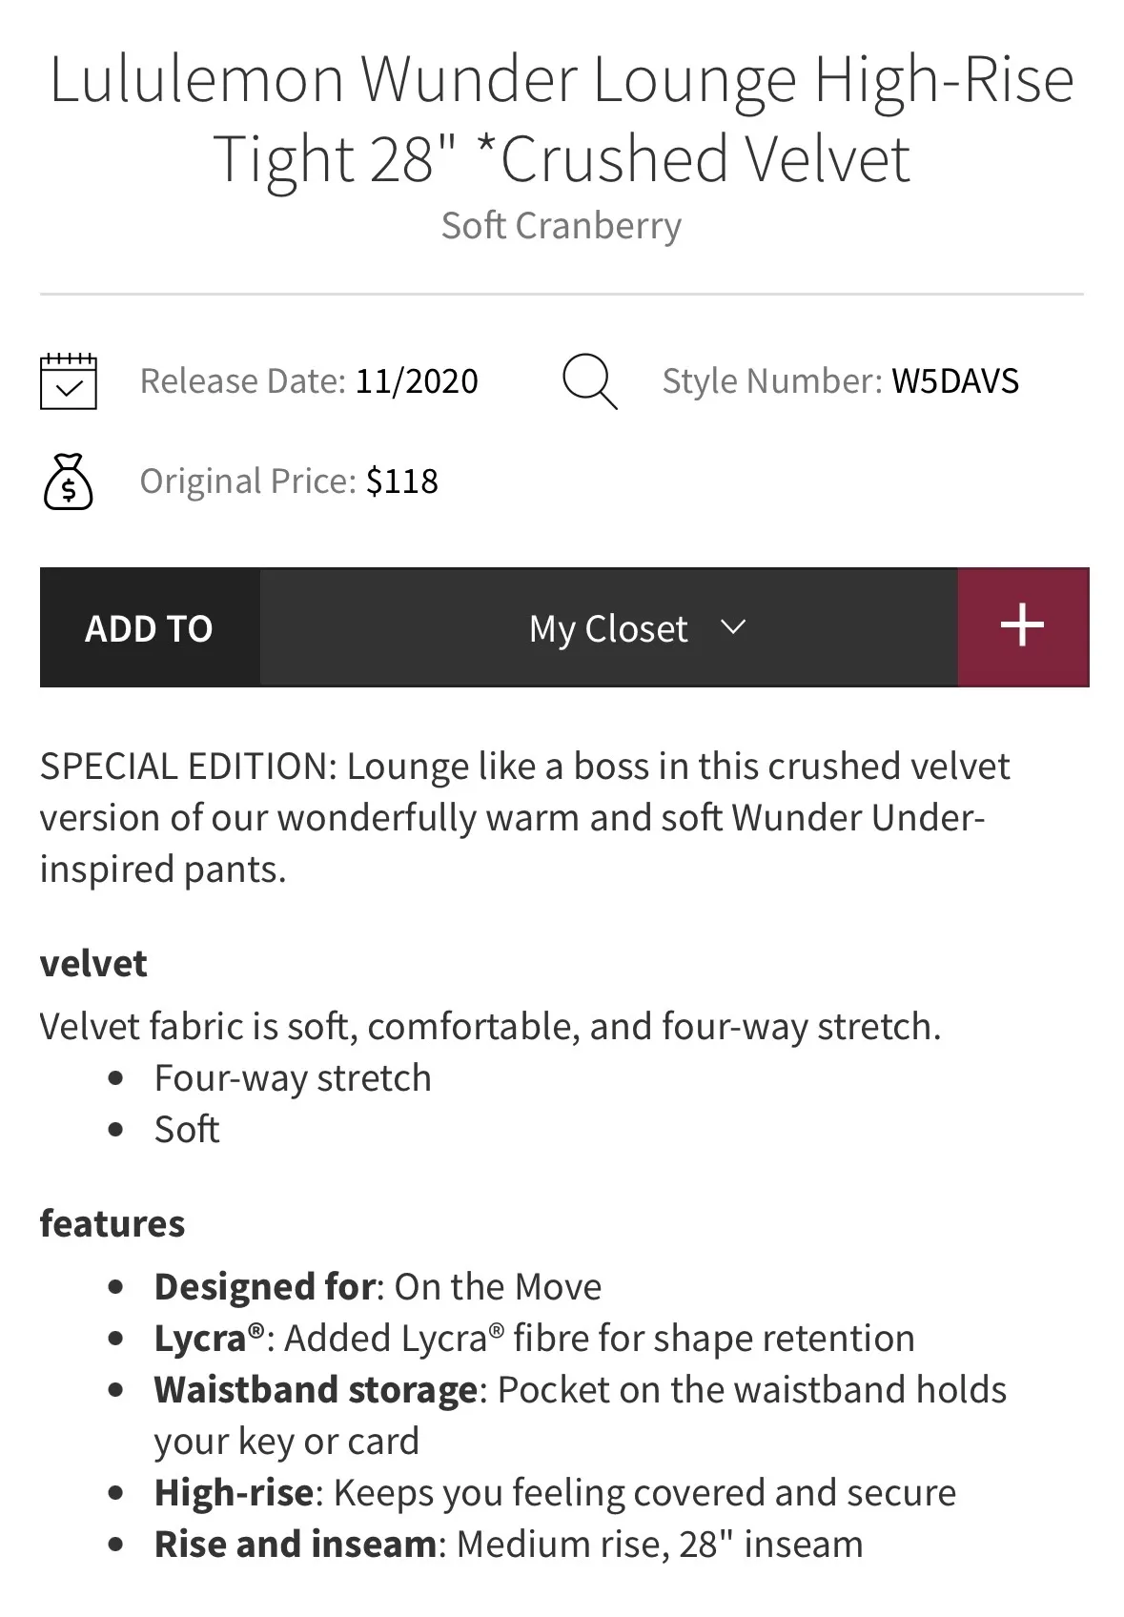
Task: Click the Four-way stretch bullet item
Action: tap(292, 1076)
